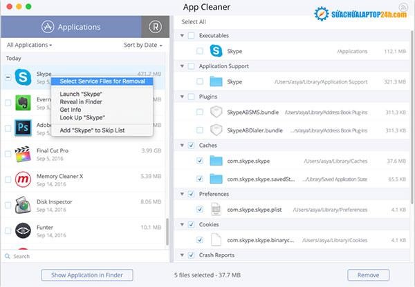Click the Funter eye icon
Viewport: 415px width, 287px height.
(x=24, y=231)
